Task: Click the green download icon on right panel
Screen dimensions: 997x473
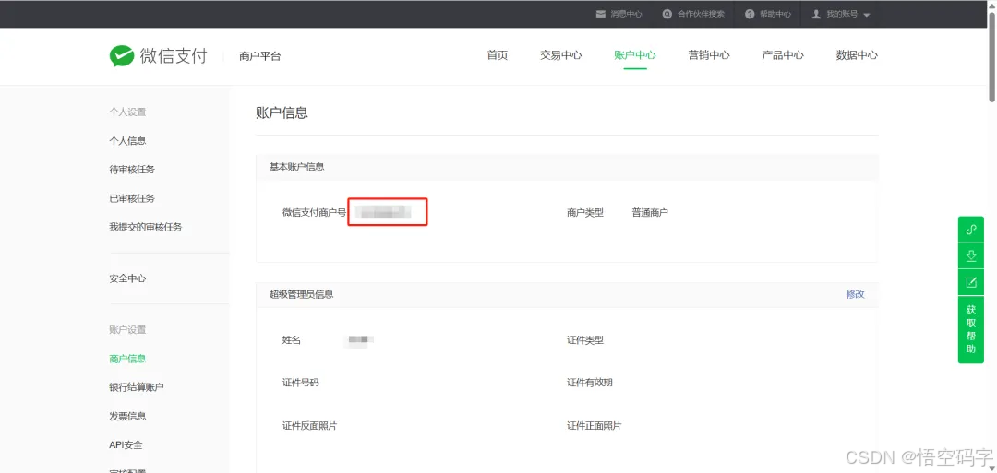Action: pyautogui.click(x=971, y=256)
